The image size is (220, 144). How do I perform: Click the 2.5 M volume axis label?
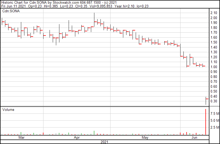point(215,127)
